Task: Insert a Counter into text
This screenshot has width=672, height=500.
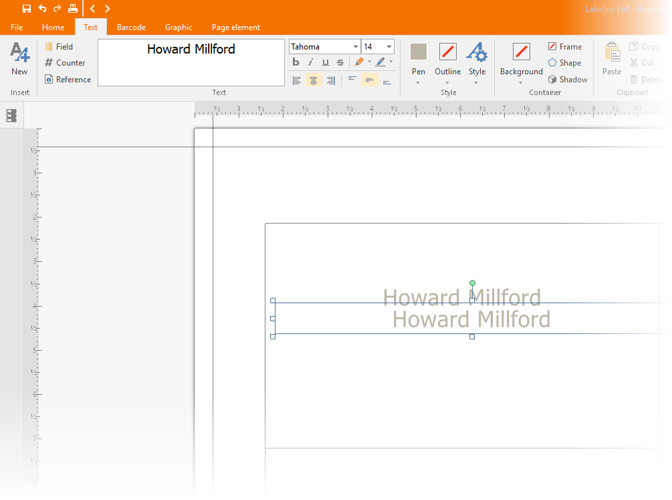Action: (65, 63)
